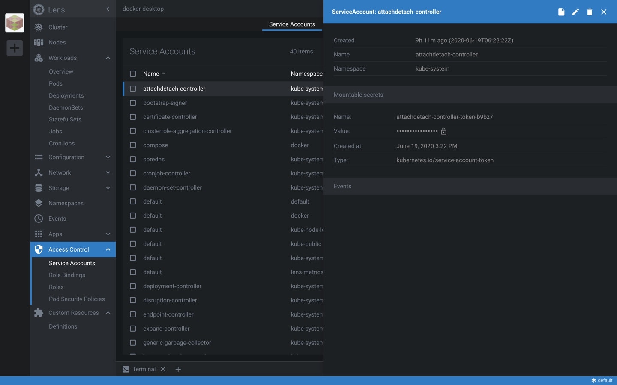Image resolution: width=617 pixels, height=385 pixels.
Task: Select the endpoint-controller service account row
Action: click(223, 314)
